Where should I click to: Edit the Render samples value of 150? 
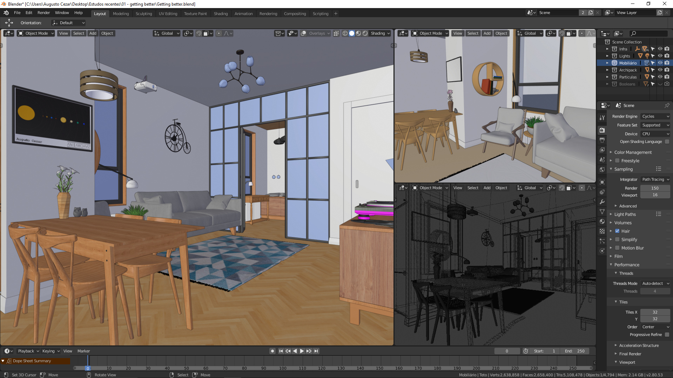pyautogui.click(x=654, y=188)
